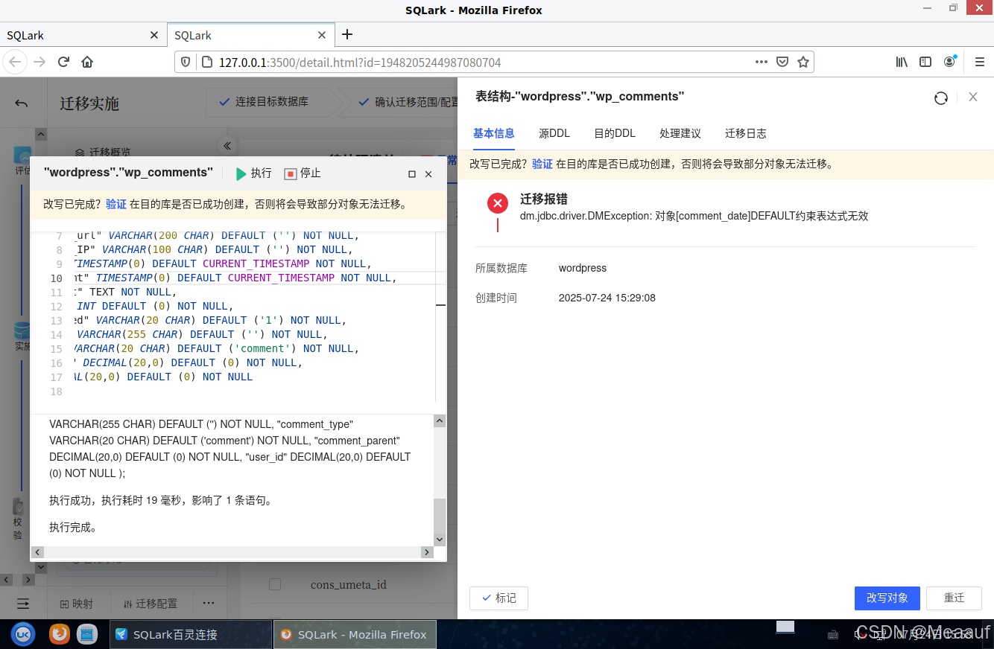Click the 重迁 button
Screen dimensions: 994x649
(x=954, y=598)
